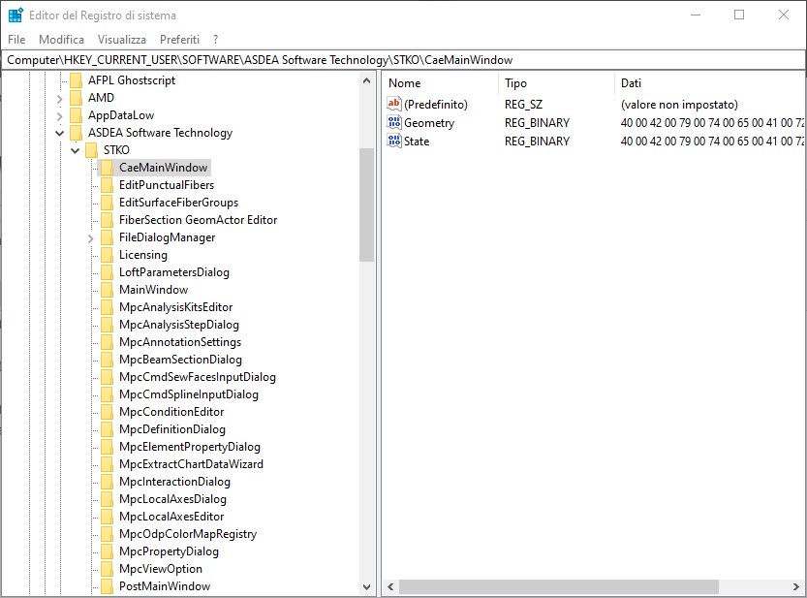Viewport: 807px width, 598px height.
Task: Click the MainWindow folder icon
Action: click(107, 290)
